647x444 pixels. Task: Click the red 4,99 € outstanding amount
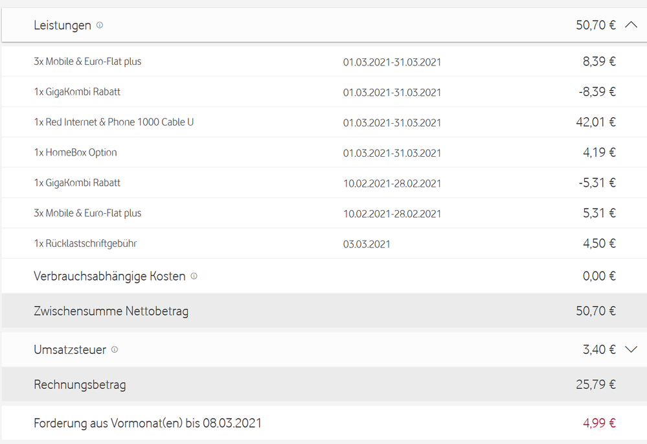598,423
